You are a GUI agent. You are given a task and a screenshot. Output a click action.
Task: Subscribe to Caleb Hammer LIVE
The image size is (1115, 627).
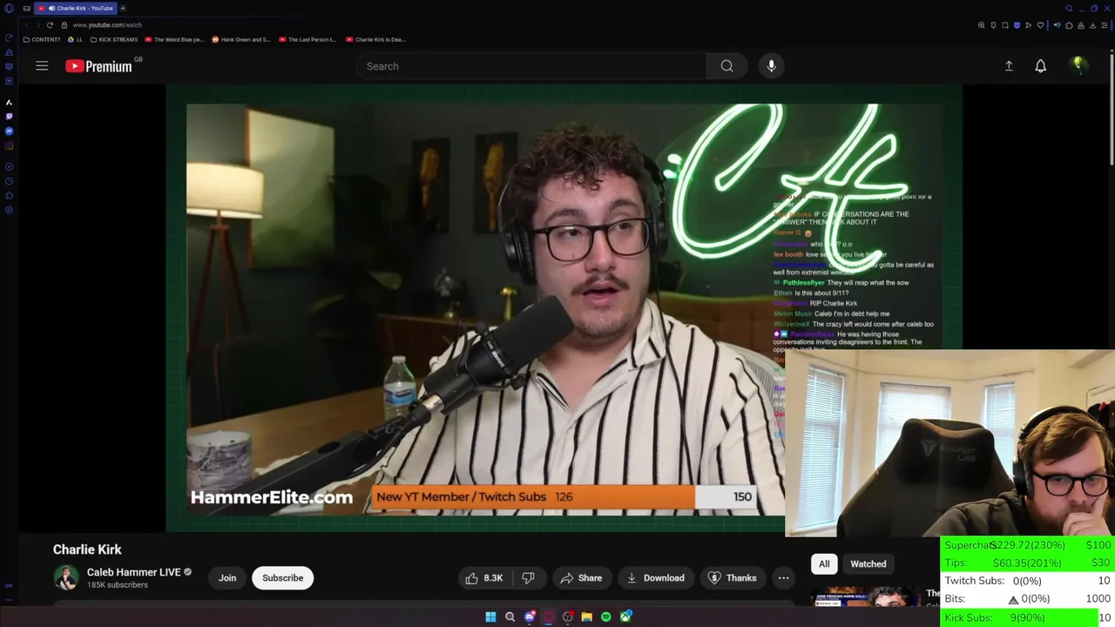pos(283,578)
